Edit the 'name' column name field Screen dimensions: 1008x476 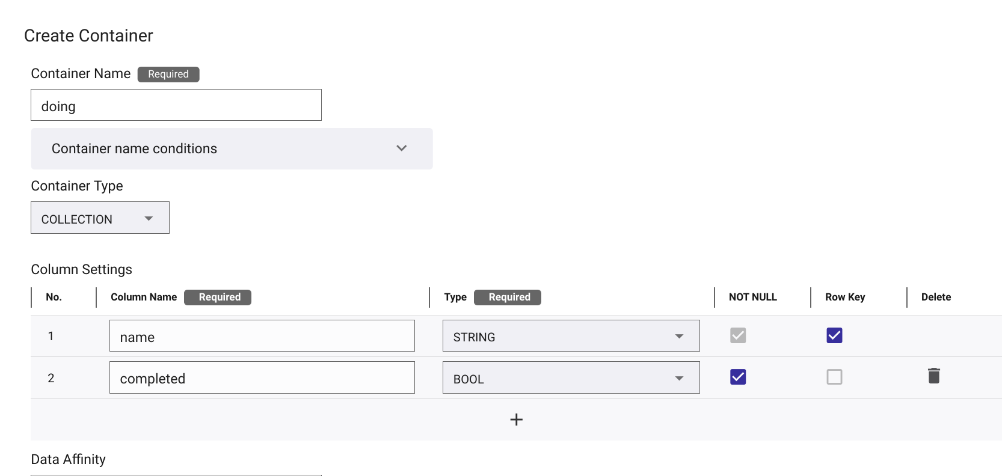(x=262, y=336)
